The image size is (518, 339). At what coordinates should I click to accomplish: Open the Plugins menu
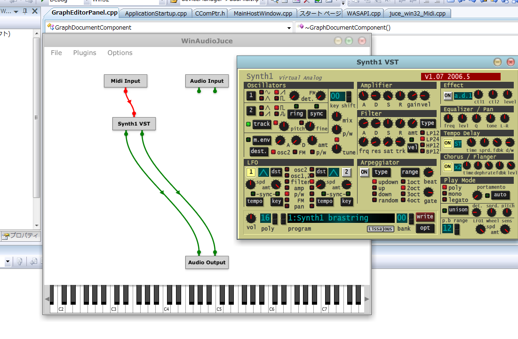85,53
